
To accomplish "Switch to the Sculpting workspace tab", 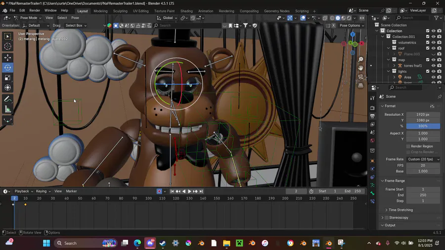I will click(120, 11).
